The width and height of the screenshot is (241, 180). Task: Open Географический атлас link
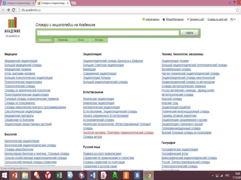click(175, 154)
